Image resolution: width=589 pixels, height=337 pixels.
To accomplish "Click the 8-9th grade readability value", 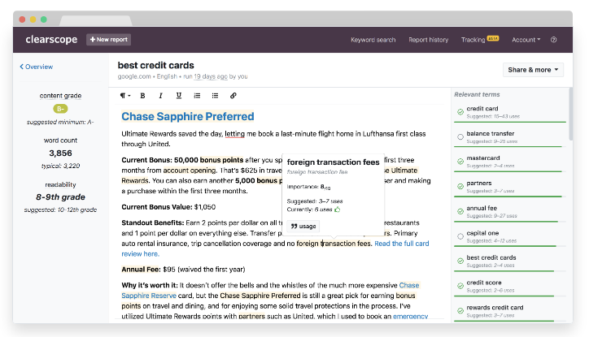I will click(60, 197).
